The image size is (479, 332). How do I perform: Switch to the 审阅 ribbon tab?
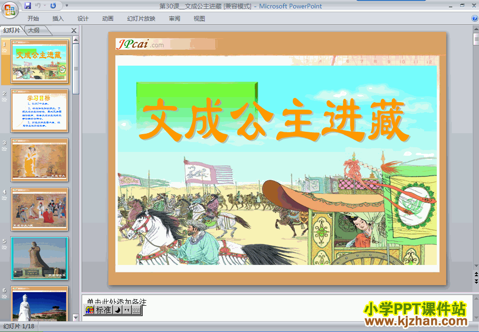pyautogui.click(x=175, y=19)
